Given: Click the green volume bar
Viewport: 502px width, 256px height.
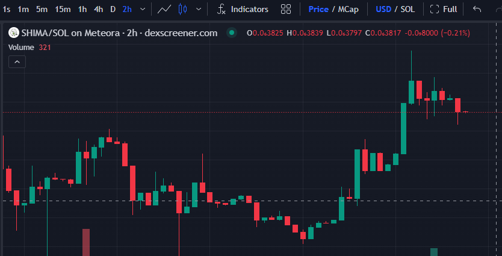Looking at the screenshot, I should 434,252.
